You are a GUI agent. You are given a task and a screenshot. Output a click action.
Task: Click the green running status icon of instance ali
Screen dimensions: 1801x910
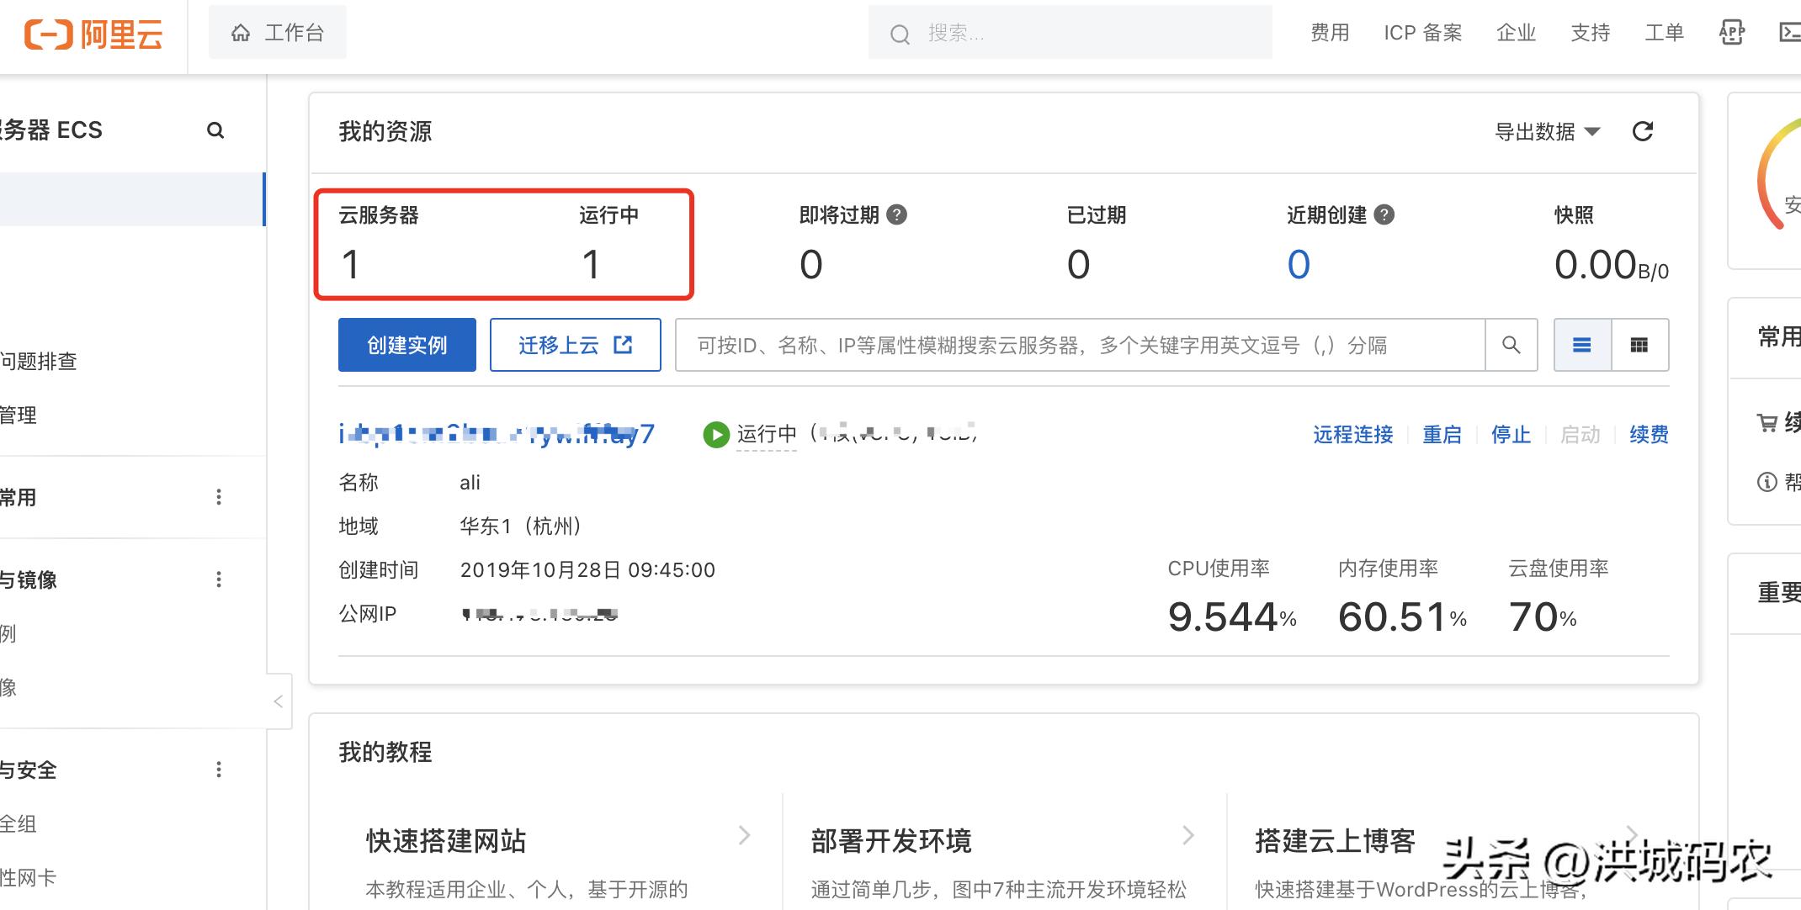(715, 434)
